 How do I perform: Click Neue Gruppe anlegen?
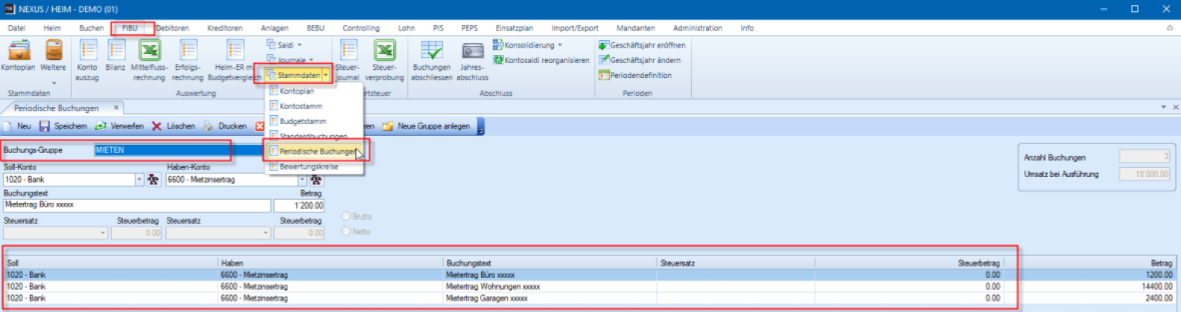[x=427, y=126]
